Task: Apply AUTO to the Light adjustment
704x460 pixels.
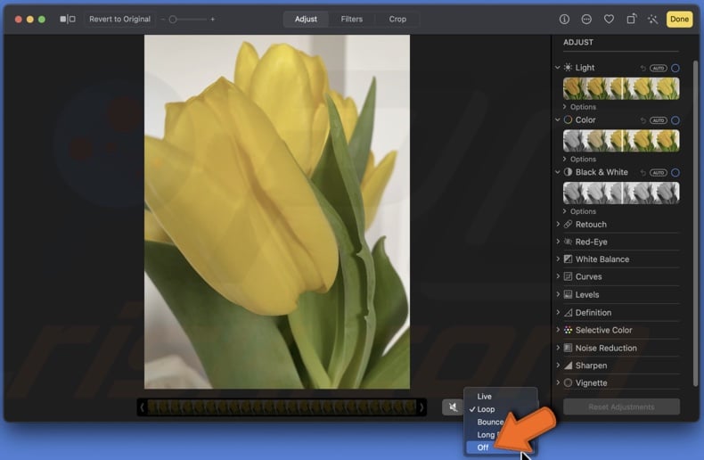Action: coord(659,69)
